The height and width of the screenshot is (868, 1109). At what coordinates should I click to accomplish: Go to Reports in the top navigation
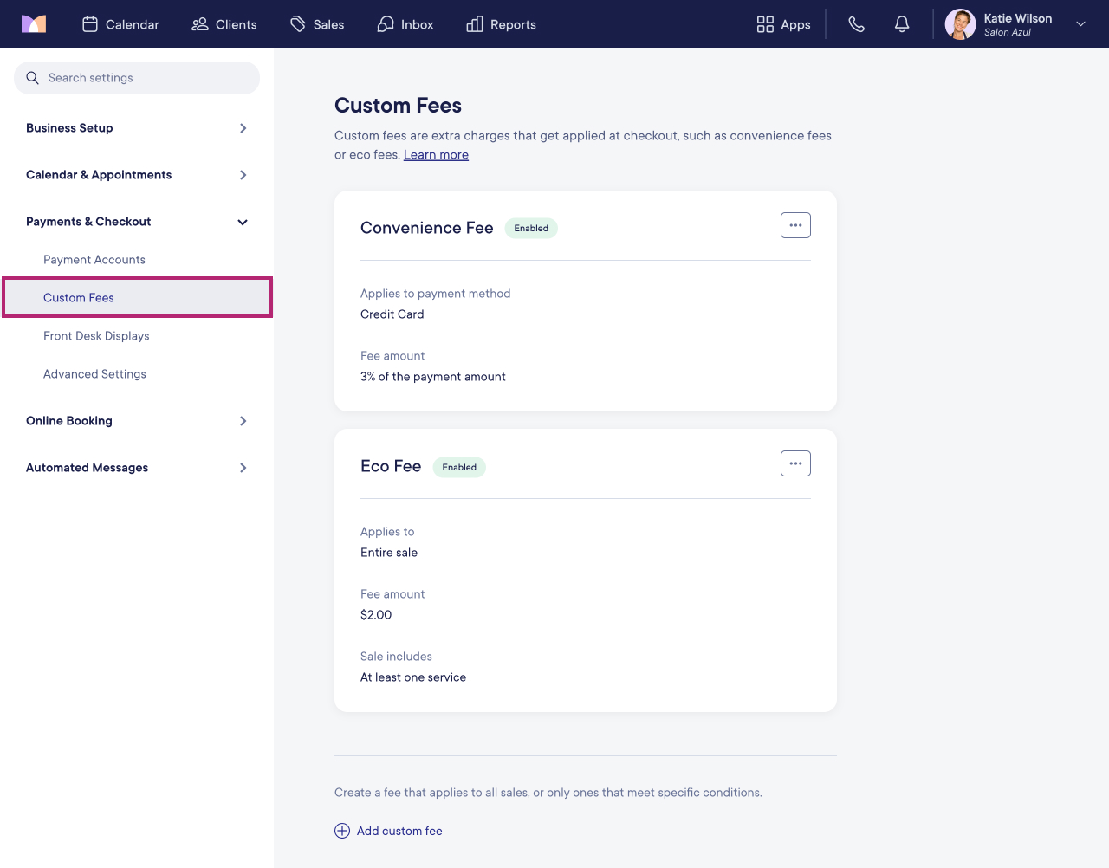[x=501, y=24]
